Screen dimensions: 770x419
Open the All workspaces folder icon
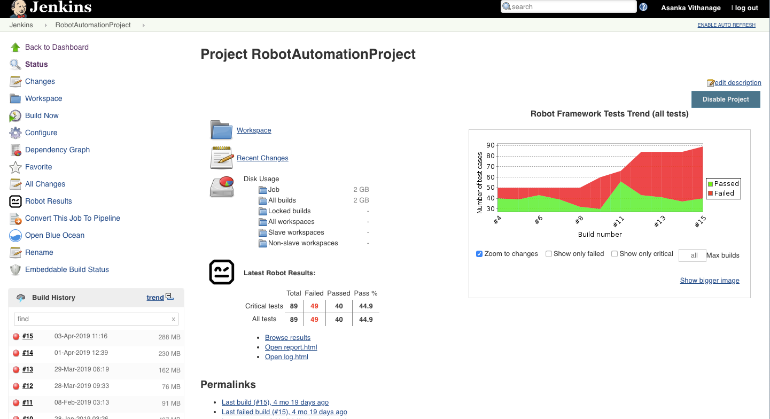point(263,222)
